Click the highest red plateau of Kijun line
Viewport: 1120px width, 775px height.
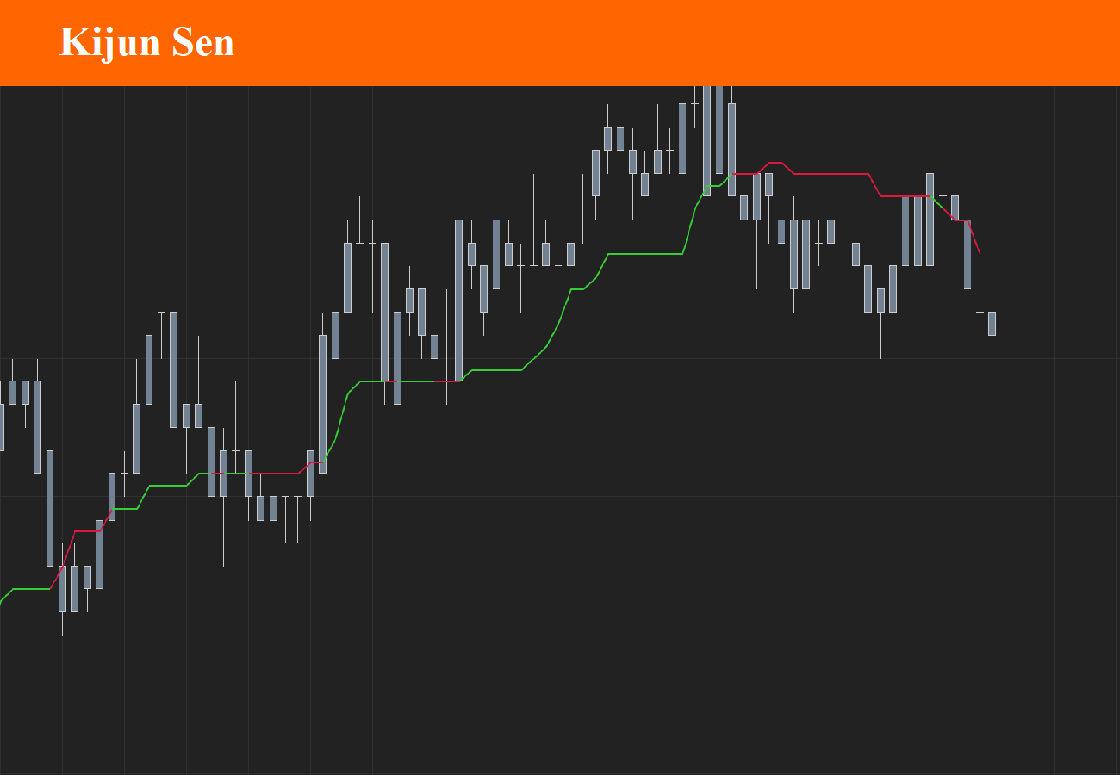pos(831,174)
